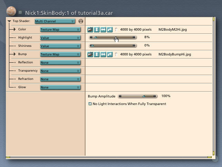This screenshot has height=167, width=222.
Task: Flip Color texture horizontally
Action: tap(103, 30)
